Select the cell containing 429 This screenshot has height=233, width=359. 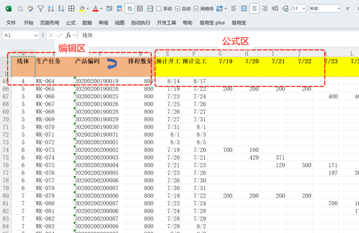coord(246,157)
